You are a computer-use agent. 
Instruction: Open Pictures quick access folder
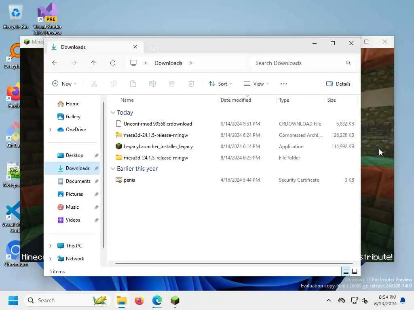(x=74, y=194)
